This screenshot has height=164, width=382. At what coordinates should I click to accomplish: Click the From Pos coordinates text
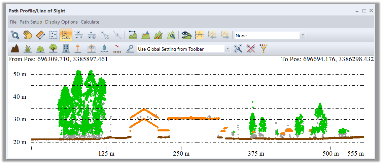tap(58, 59)
